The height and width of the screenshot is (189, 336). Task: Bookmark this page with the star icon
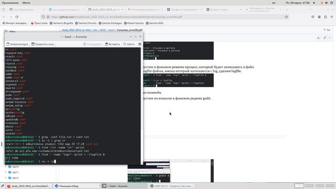287,17
